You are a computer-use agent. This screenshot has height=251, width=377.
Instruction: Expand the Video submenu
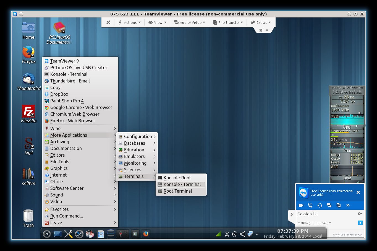(80, 201)
